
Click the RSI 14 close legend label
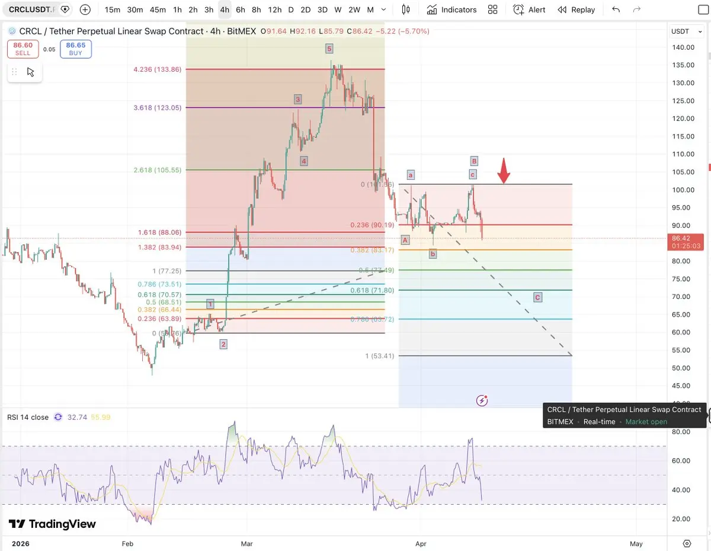[x=28, y=417]
